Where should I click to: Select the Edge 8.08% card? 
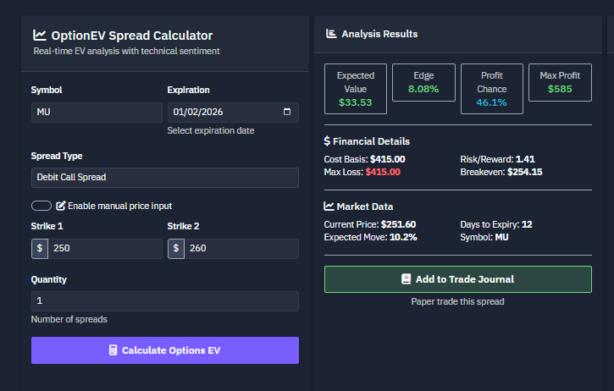(423, 83)
